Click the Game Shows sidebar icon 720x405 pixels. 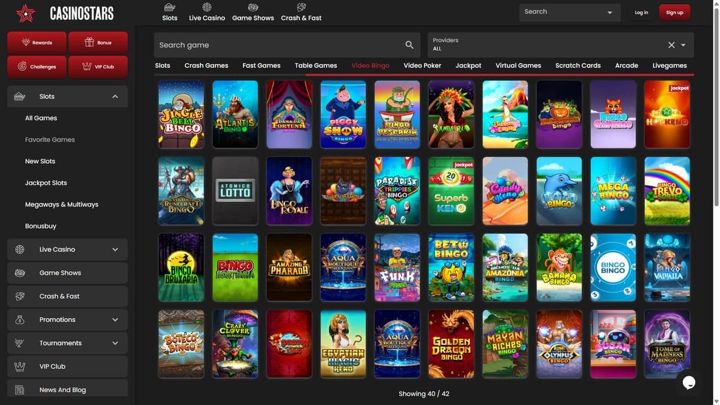(x=20, y=273)
